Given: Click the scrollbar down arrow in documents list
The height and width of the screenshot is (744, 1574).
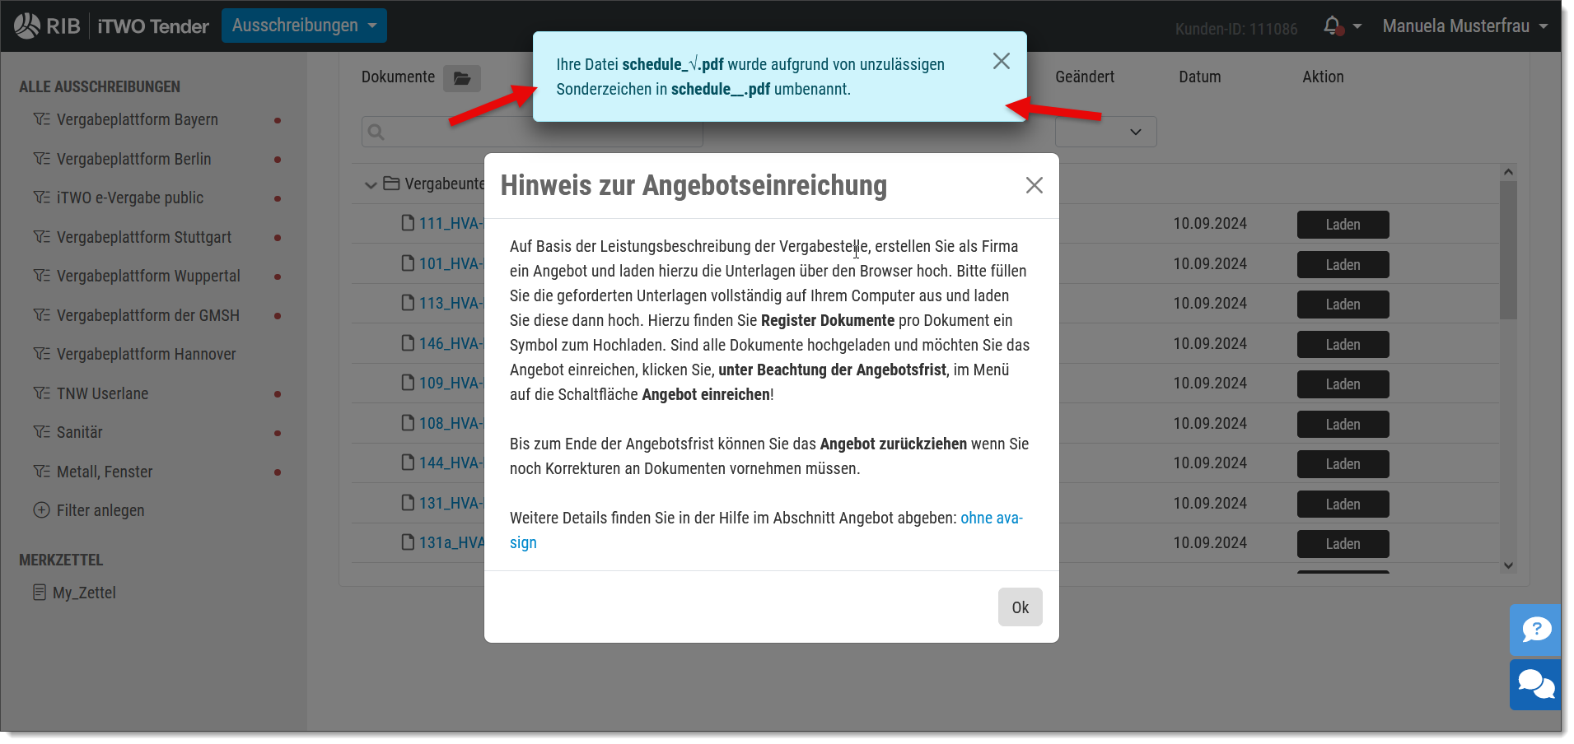Looking at the screenshot, I should pyautogui.click(x=1508, y=565).
